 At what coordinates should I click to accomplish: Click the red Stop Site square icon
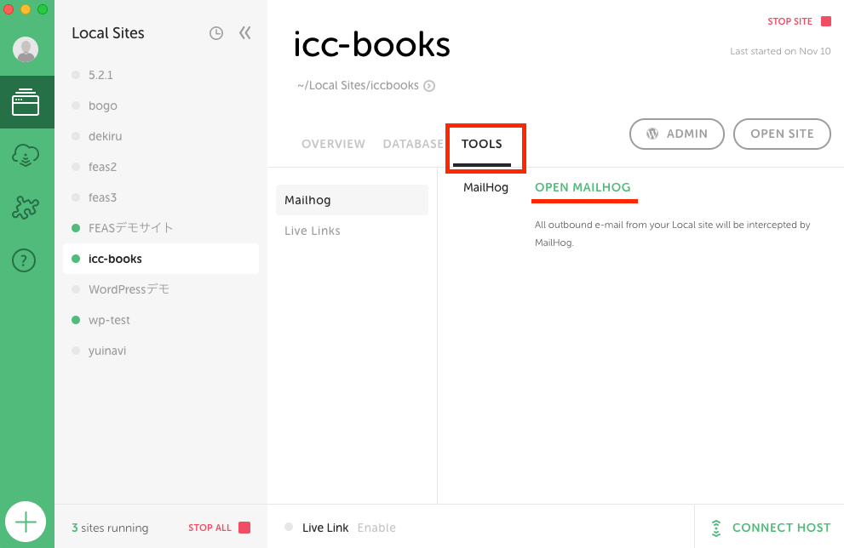pos(826,21)
